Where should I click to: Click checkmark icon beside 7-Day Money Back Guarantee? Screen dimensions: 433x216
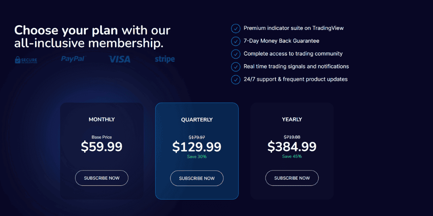[236, 41]
